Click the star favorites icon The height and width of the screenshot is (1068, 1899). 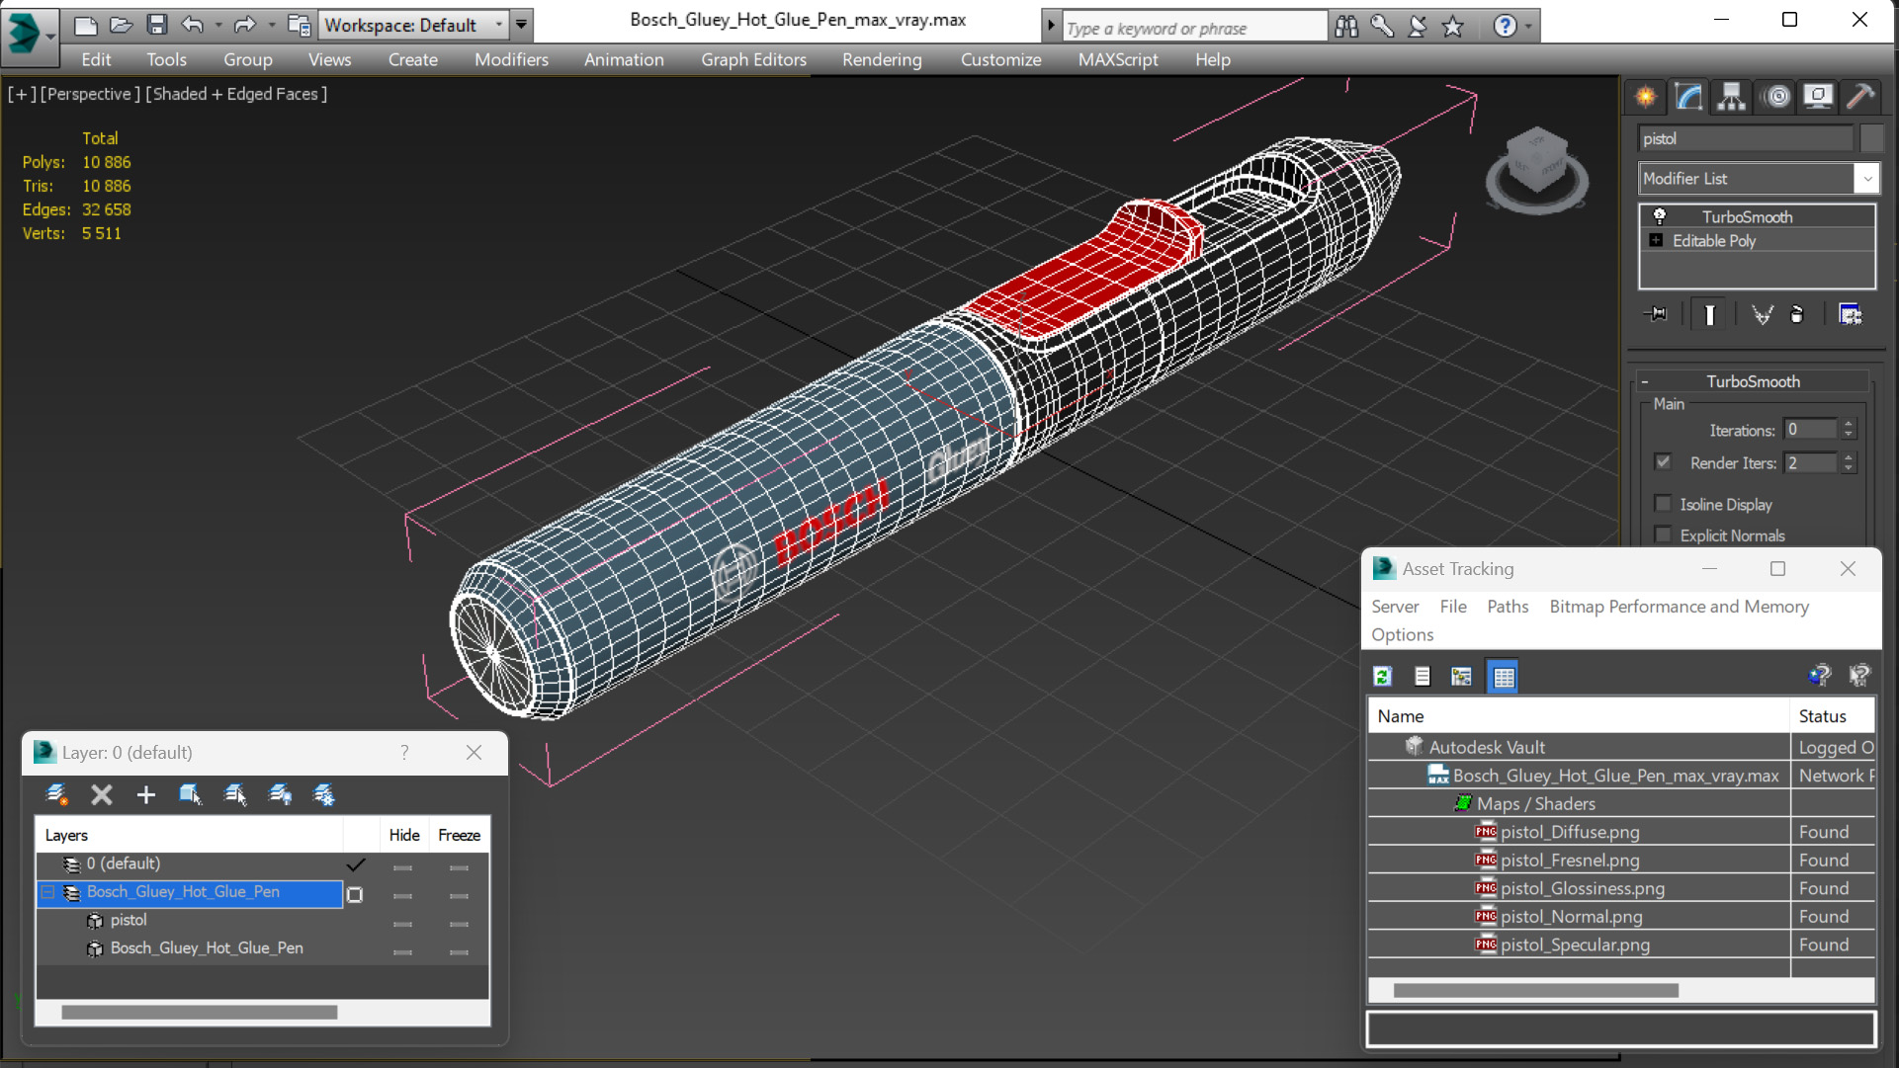(1452, 27)
